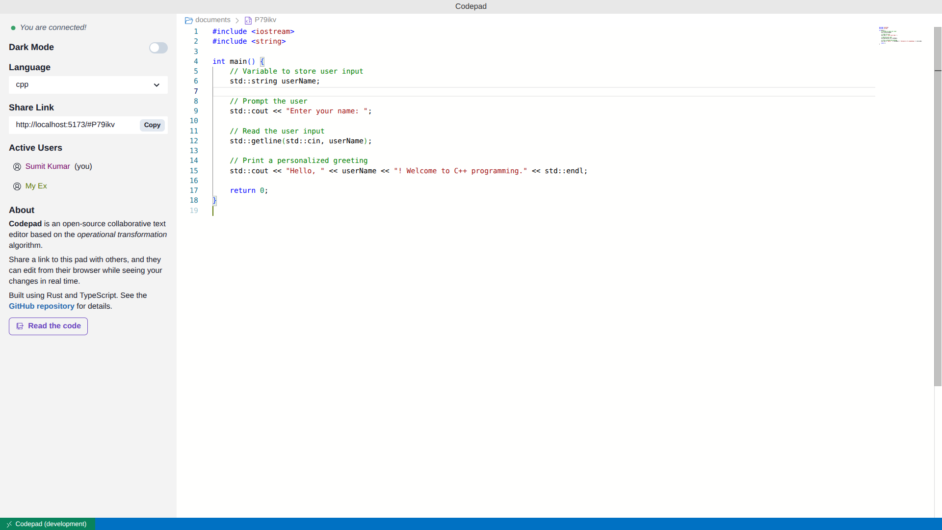Click the documents breadcrumb label
Image resolution: width=942 pixels, height=530 pixels.
213,20
